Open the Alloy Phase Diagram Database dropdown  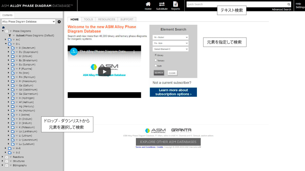tap(28, 22)
